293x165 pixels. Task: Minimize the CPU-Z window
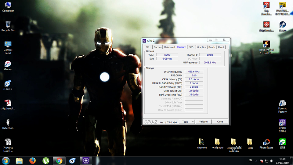point(210,40)
